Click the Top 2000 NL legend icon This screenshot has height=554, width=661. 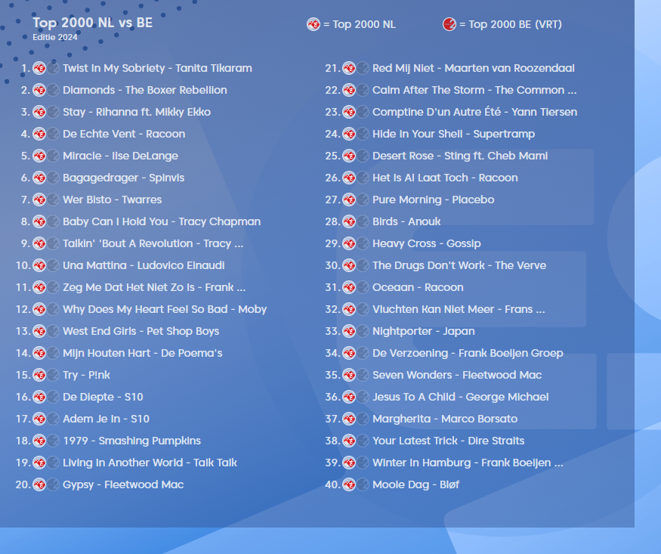coord(314,24)
